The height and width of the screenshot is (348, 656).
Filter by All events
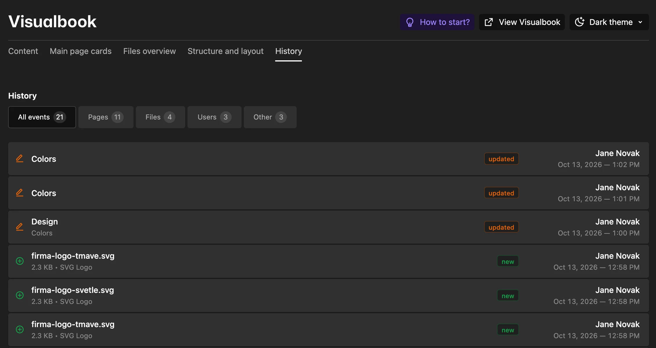coord(42,117)
